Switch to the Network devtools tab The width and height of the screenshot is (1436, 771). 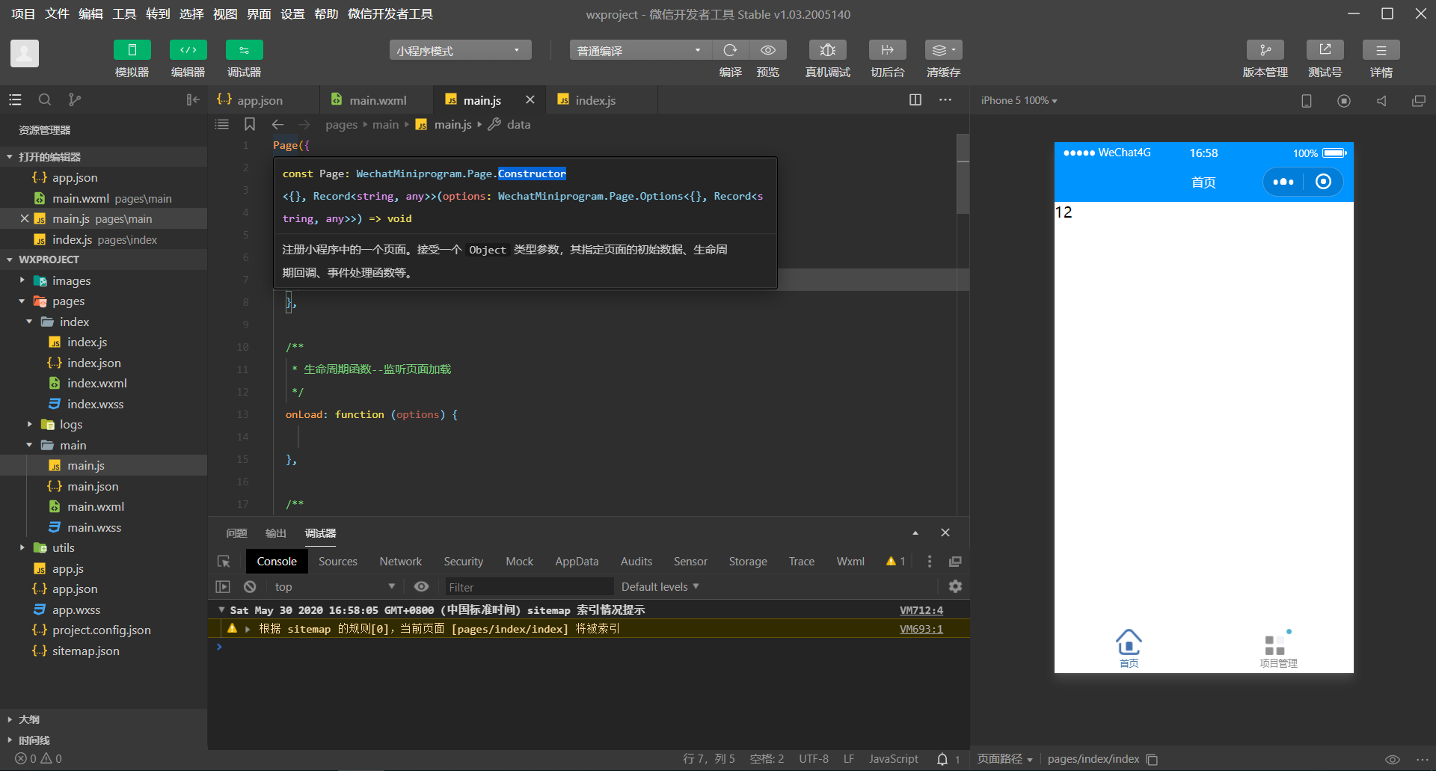[400, 562]
